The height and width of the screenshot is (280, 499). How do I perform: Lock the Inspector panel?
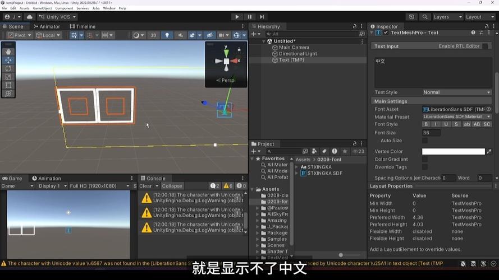pos(487,26)
